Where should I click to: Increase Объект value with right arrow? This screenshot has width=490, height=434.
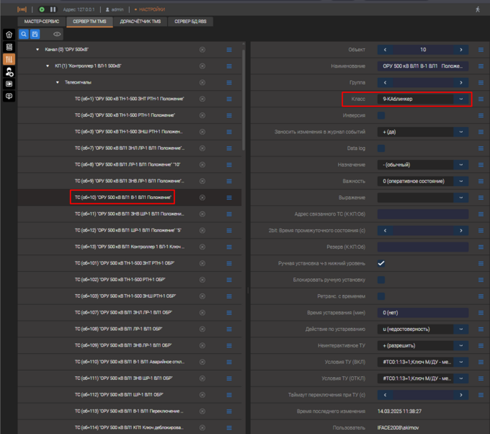tap(461, 50)
